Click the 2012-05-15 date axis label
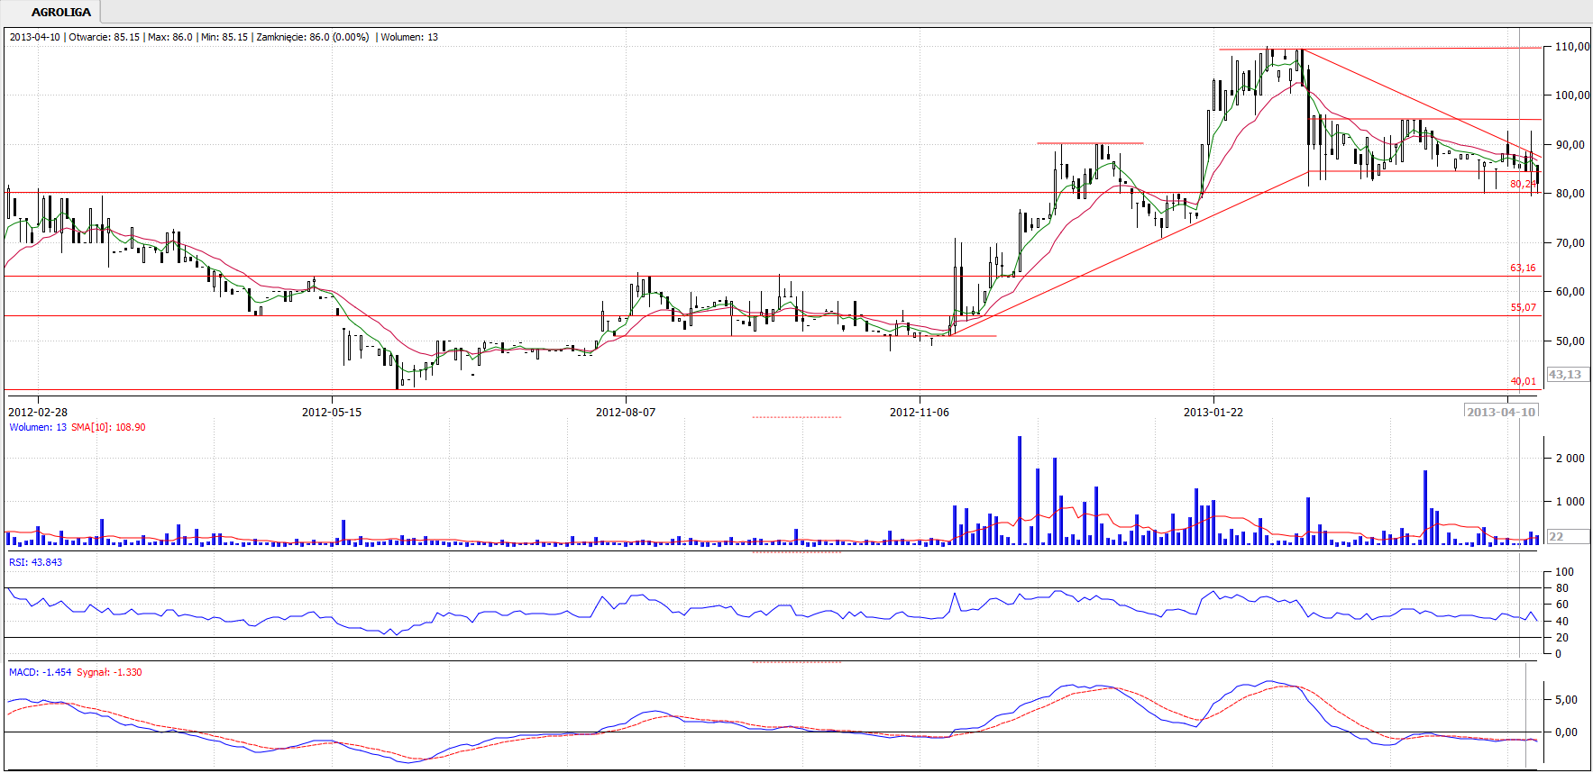Image resolution: width=1593 pixels, height=773 pixels. pyautogui.click(x=331, y=413)
